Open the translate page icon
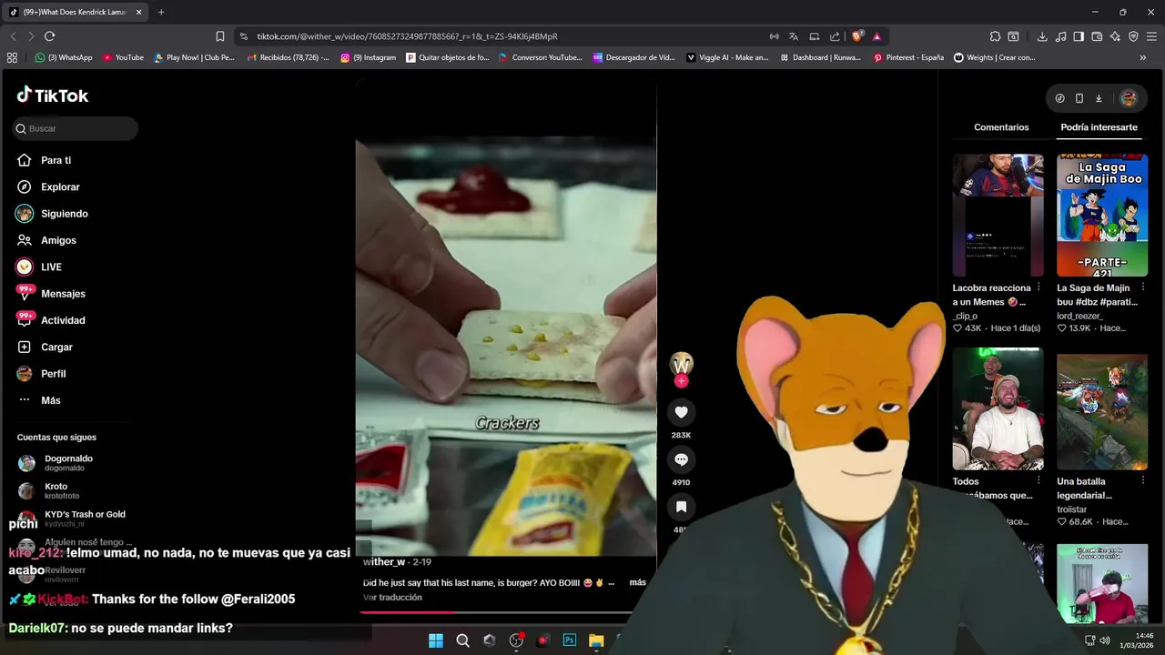The height and width of the screenshot is (655, 1165). point(794,36)
